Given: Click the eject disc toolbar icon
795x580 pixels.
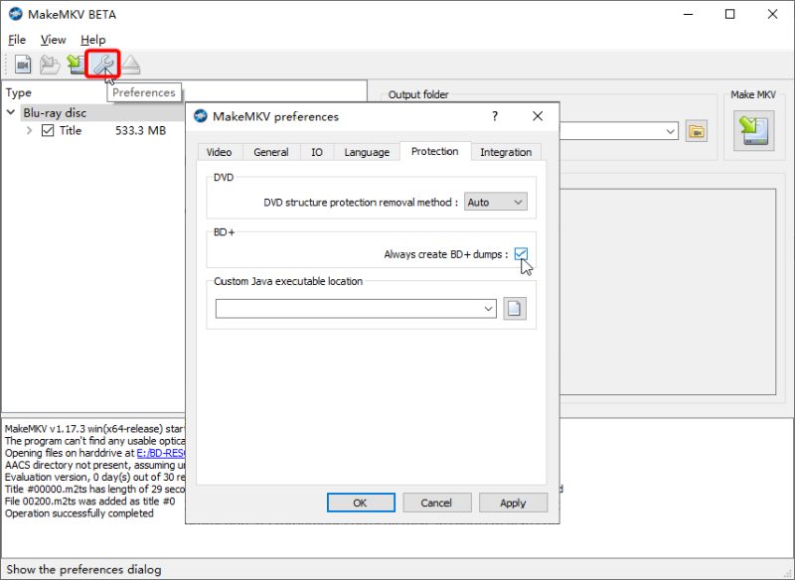Looking at the screenshot, I should (x=131, y=65).
